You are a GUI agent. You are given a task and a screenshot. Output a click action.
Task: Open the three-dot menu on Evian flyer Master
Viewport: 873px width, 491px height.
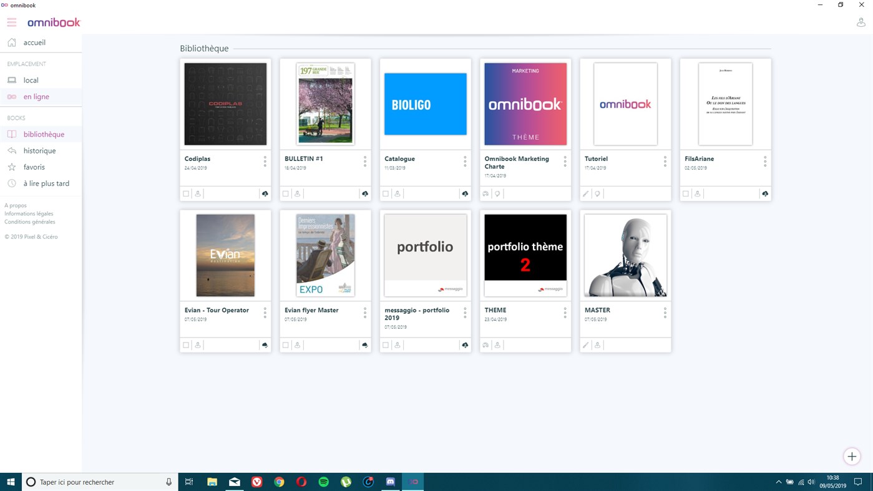tap(364, 313)
